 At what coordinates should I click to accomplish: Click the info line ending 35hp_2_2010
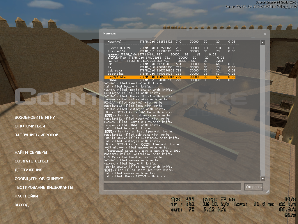(143, 151)
